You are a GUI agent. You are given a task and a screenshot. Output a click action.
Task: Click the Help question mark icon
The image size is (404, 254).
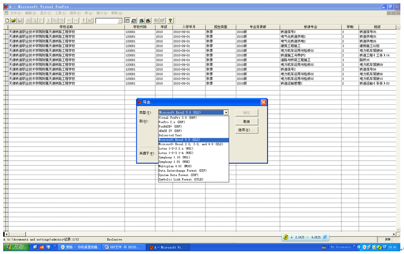(171, 21)
